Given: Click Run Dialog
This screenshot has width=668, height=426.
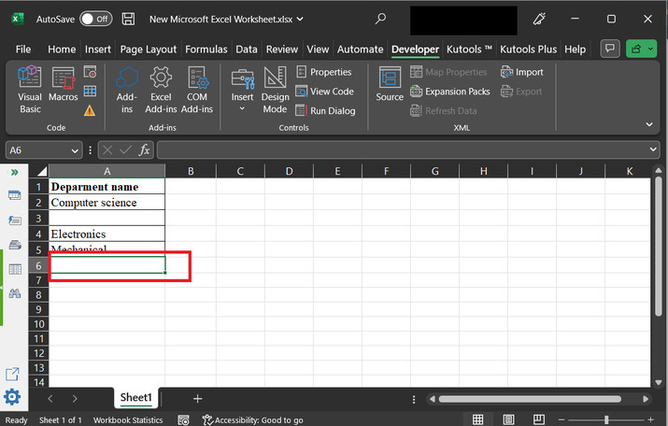Looking at the screenshot, I should pos(325,111).
